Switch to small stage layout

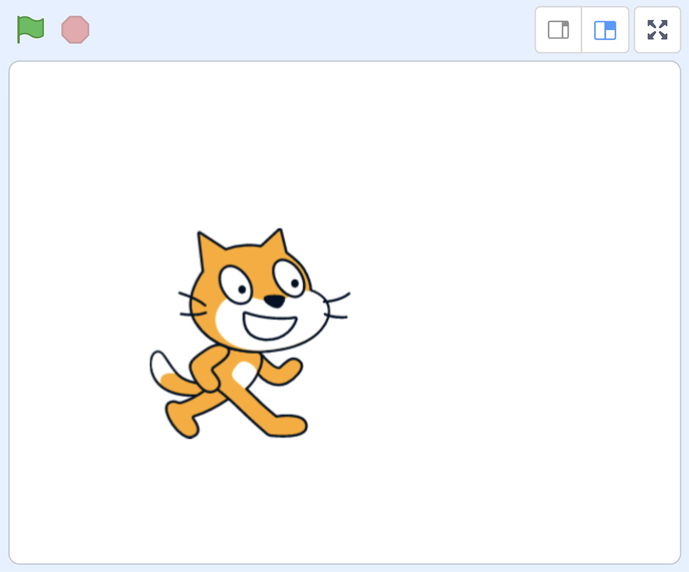[x=558, y=30]
